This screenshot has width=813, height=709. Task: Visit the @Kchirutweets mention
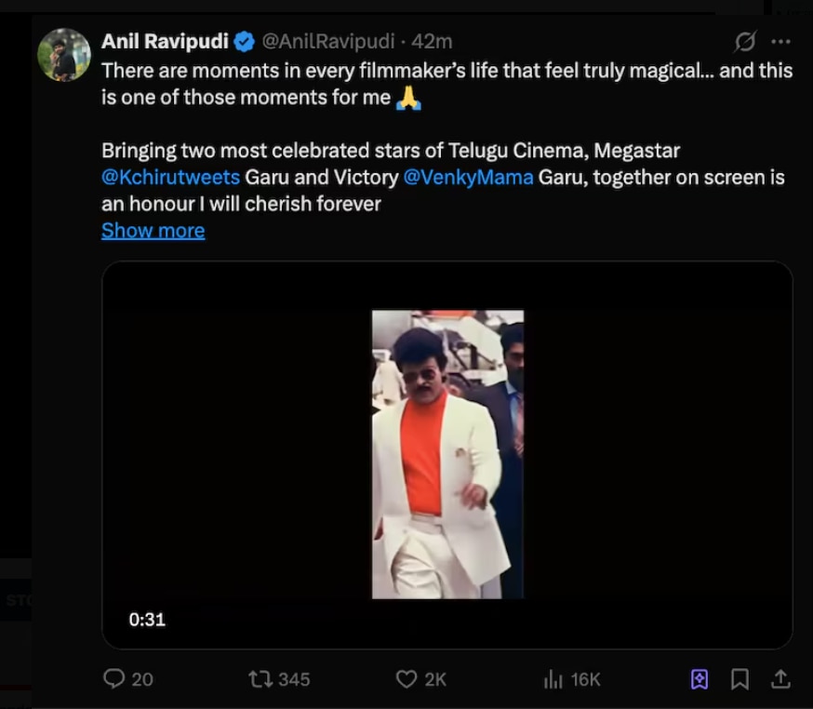[x=170, y=177]
